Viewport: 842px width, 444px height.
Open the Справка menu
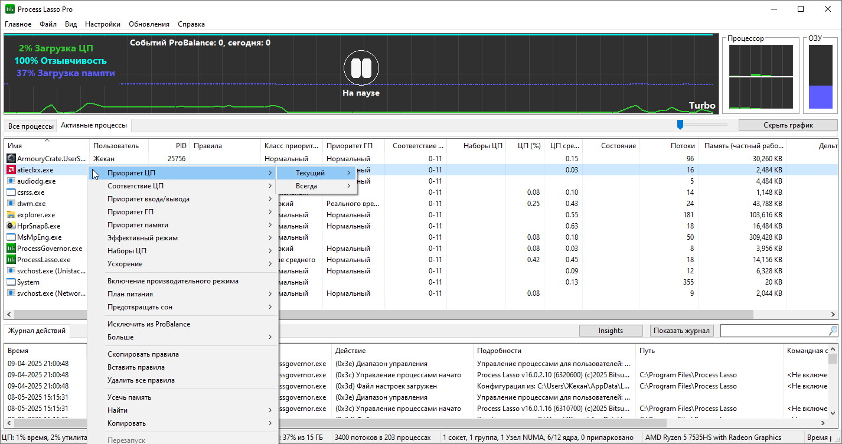(x=191, y=24)
